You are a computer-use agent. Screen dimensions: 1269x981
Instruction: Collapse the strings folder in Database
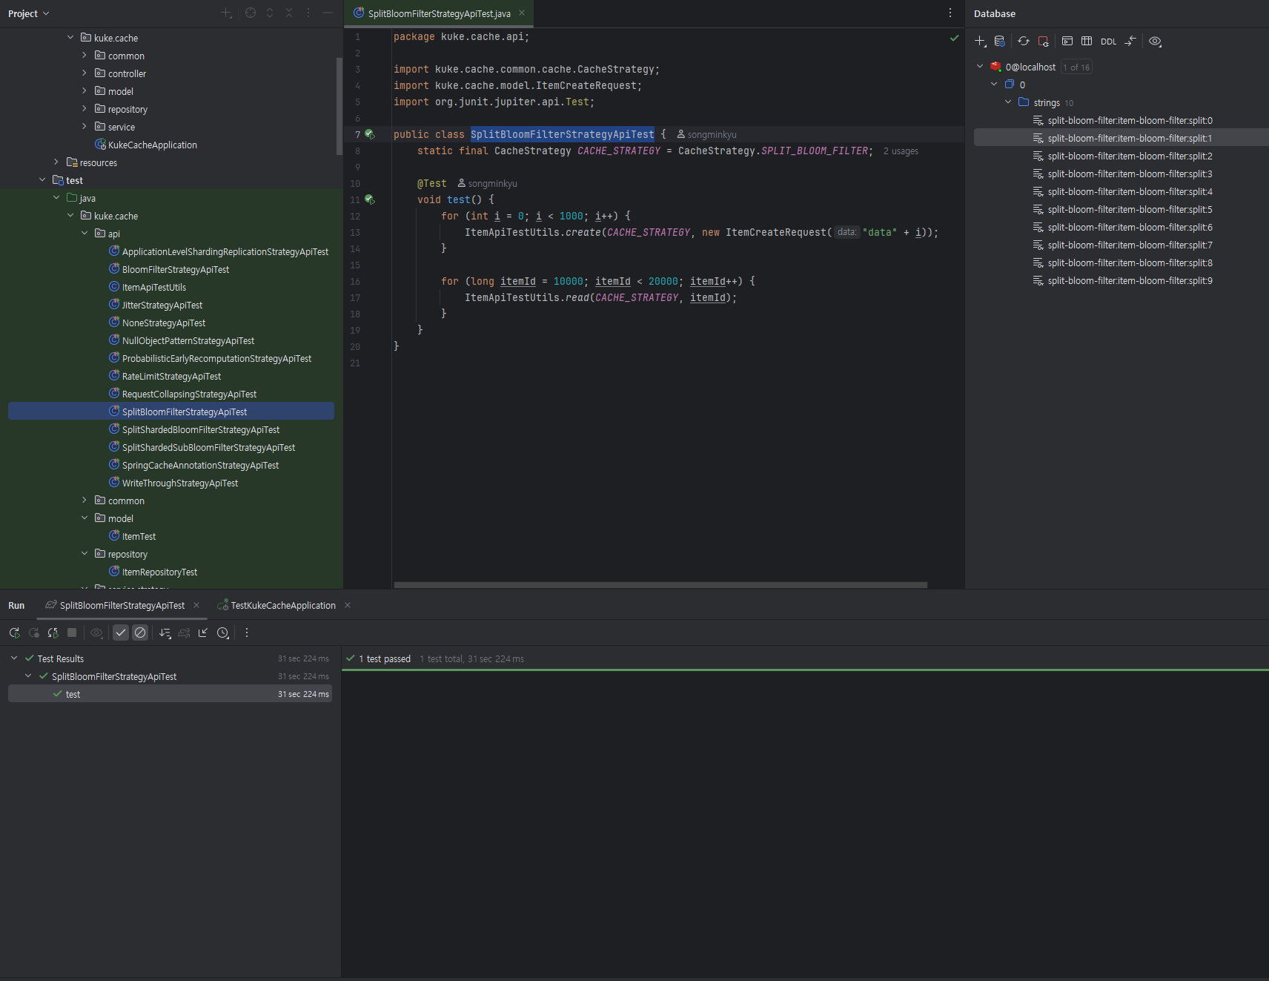[1008, 102]
